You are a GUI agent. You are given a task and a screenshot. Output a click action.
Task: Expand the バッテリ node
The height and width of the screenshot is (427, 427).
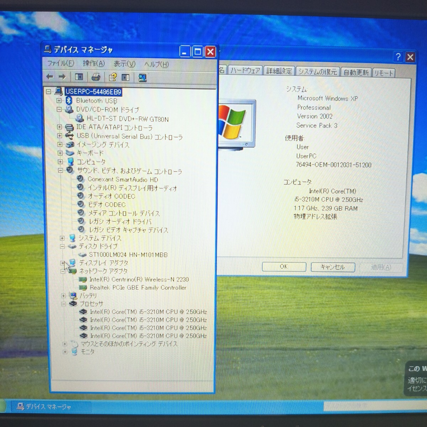point(63,296)
